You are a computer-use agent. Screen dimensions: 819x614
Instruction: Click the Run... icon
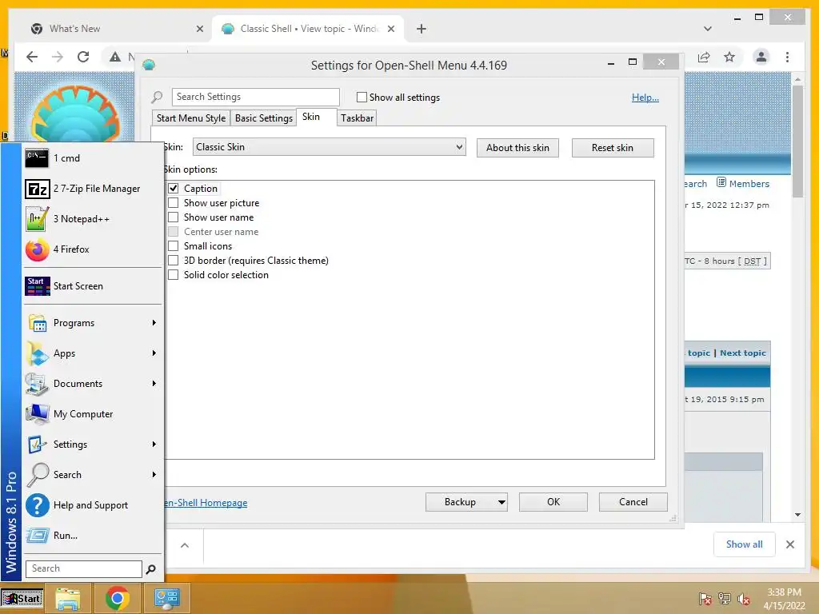pyautogui.click(x=37, y=536)
